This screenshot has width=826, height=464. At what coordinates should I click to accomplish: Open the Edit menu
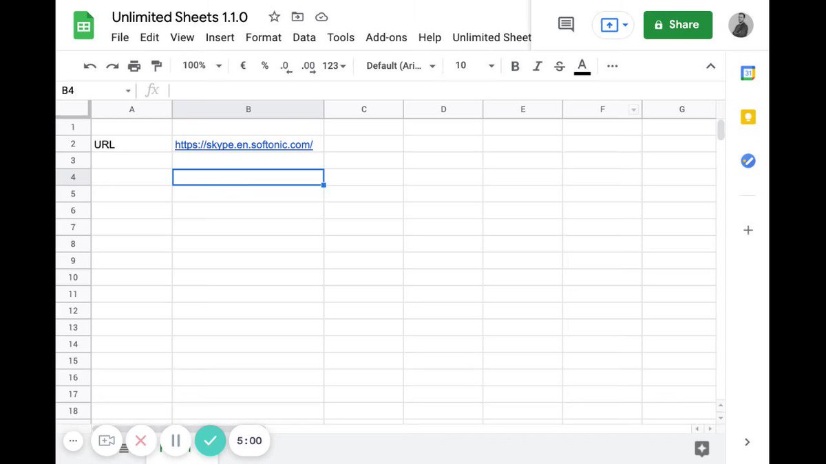[149, 38]
